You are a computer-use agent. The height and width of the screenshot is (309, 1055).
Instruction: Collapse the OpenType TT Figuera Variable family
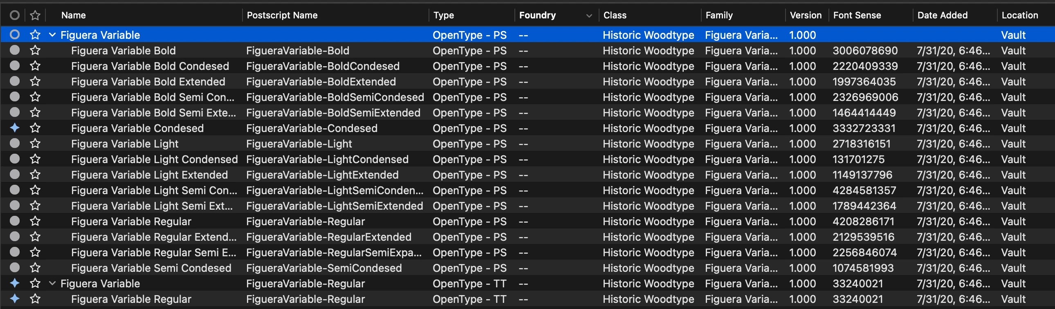pos(52,283)
